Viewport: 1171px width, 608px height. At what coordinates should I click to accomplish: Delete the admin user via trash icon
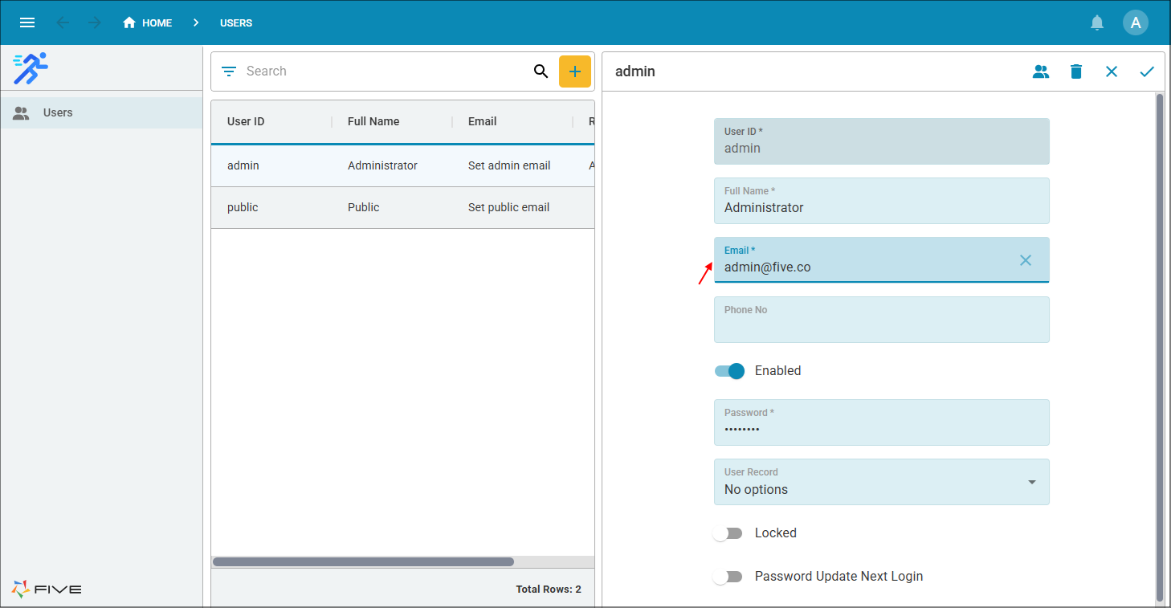[x=1076, y=71]
